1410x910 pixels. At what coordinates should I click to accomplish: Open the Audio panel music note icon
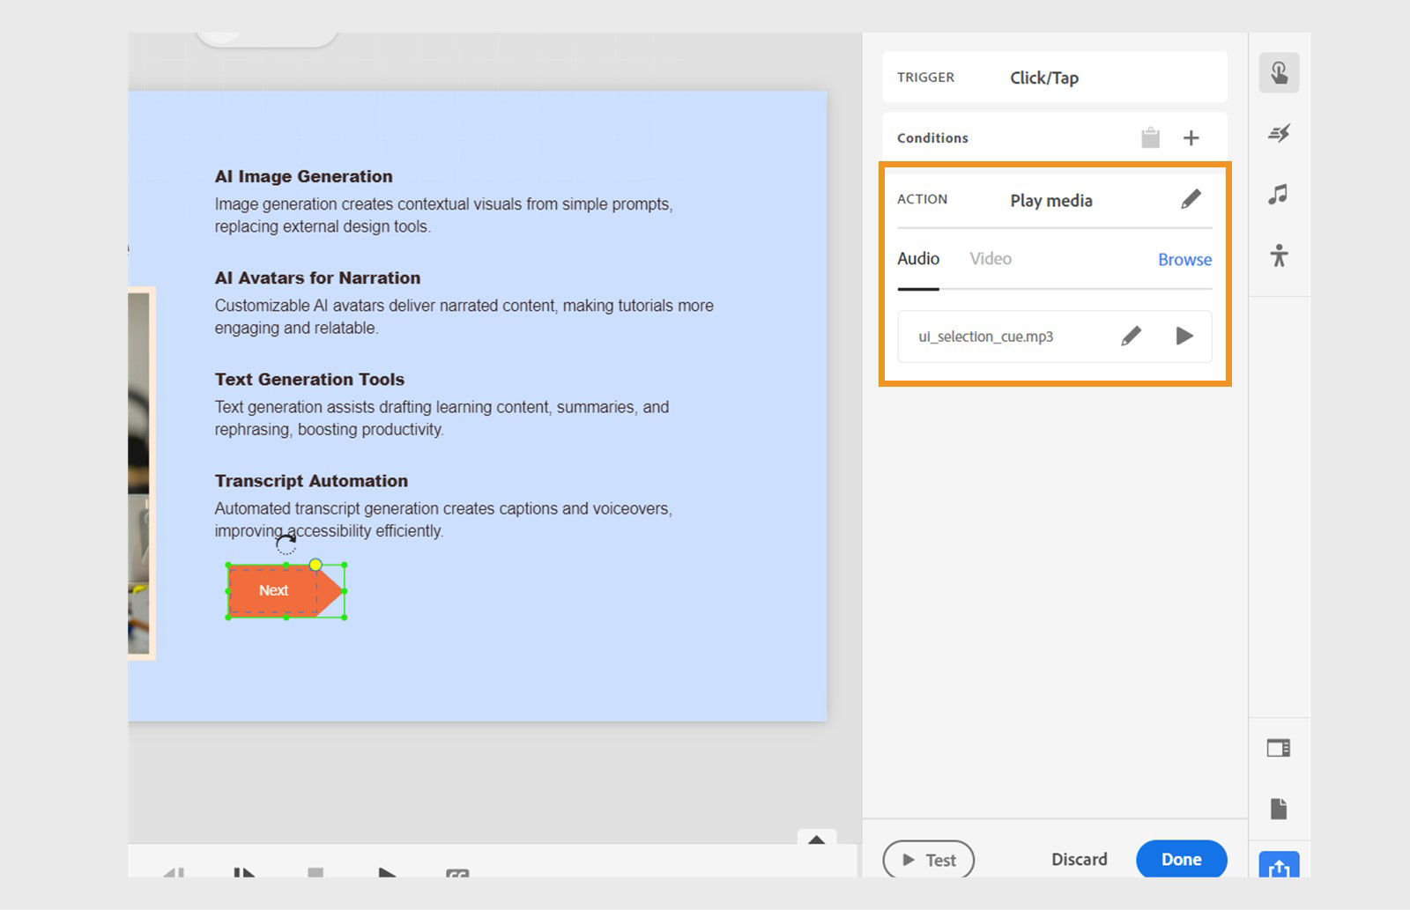pos(1280,196)
